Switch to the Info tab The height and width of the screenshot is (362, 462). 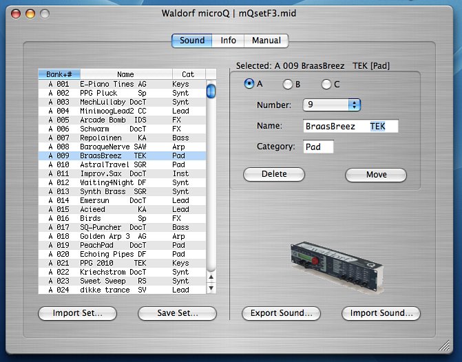[228, 41]
